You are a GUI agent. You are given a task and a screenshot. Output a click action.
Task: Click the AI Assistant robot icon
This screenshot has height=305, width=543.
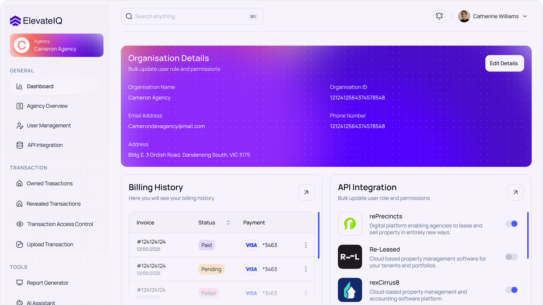click(x=20, y=303)
